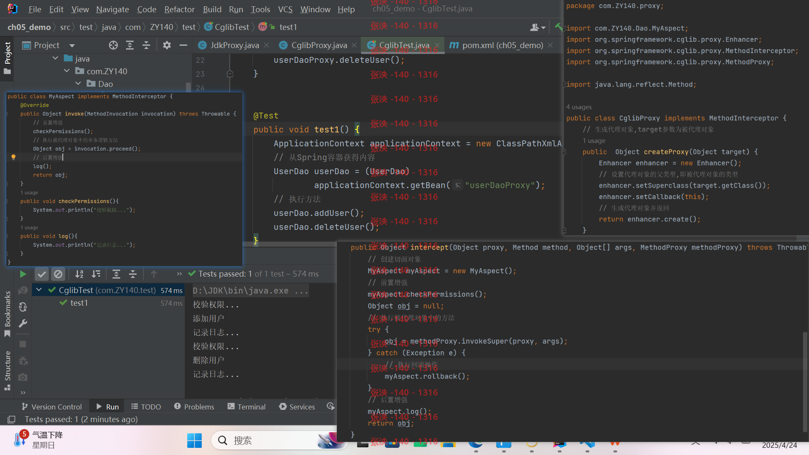Viewport: 809px width, 455px height.
Task: Open the user account dropdown
Action: 538,27
